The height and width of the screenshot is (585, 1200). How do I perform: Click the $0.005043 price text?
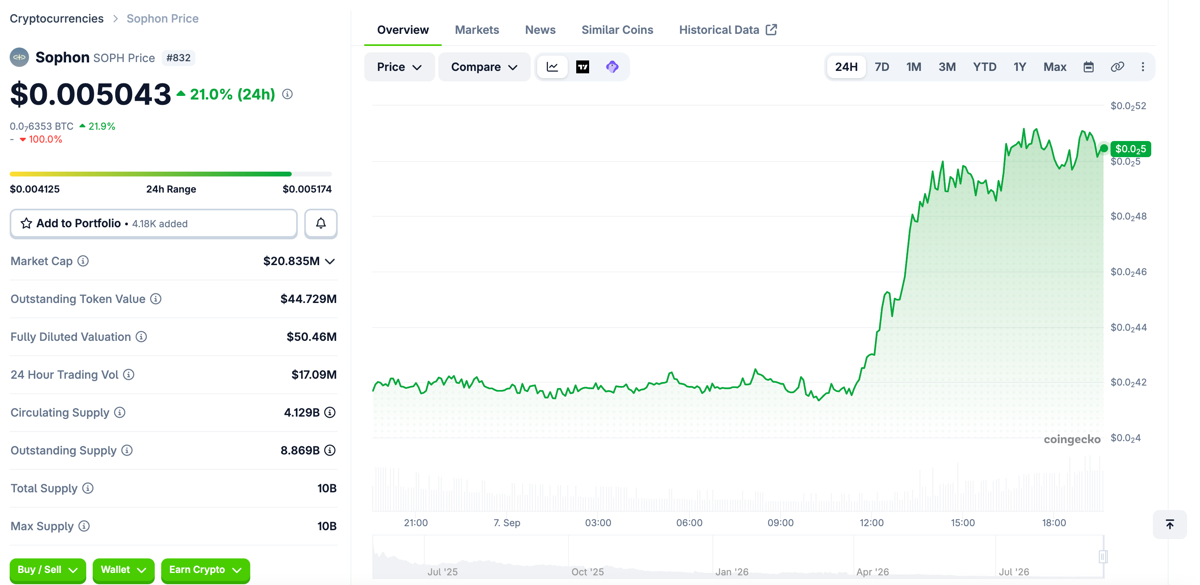click(90, 94)
